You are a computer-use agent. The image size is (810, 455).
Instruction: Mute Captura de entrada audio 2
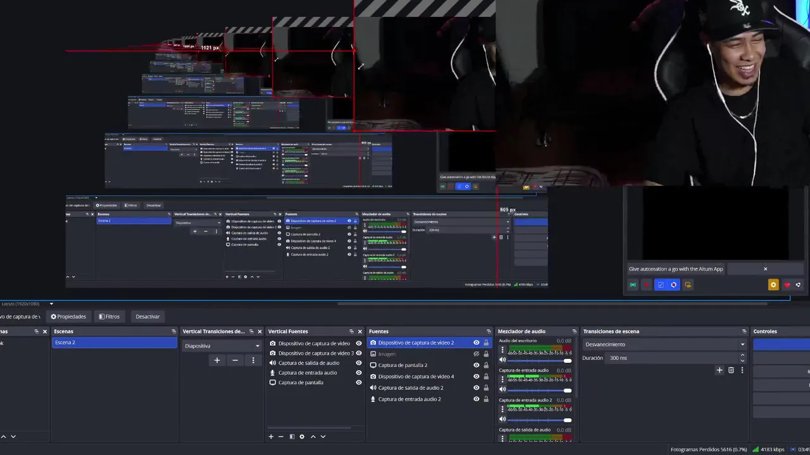tap(502, 420)
